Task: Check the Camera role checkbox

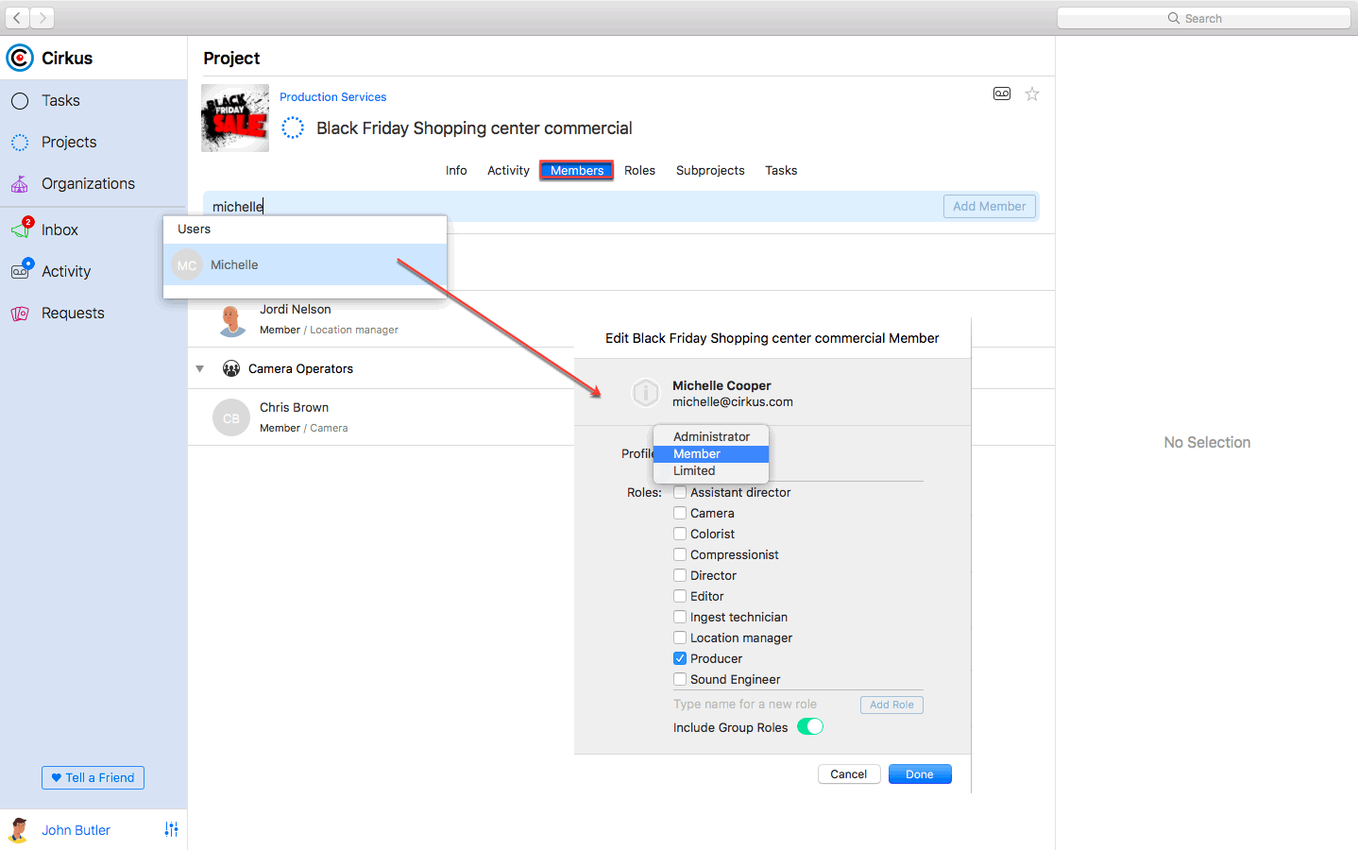Action: pyautogui.click(x=679, y=513)
